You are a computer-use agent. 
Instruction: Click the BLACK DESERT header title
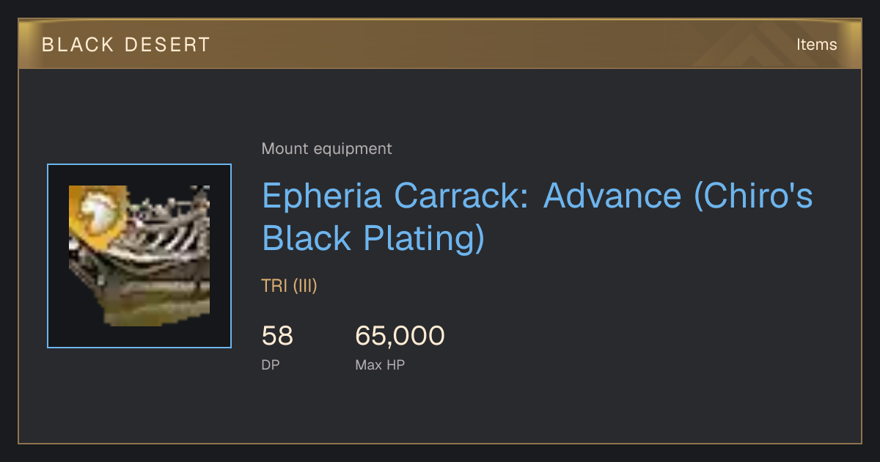126,45
